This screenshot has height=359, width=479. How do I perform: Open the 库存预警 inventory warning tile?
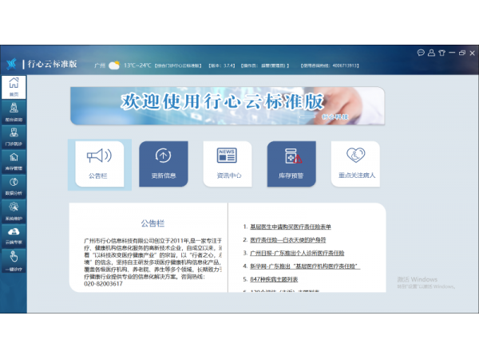point(291,162)
